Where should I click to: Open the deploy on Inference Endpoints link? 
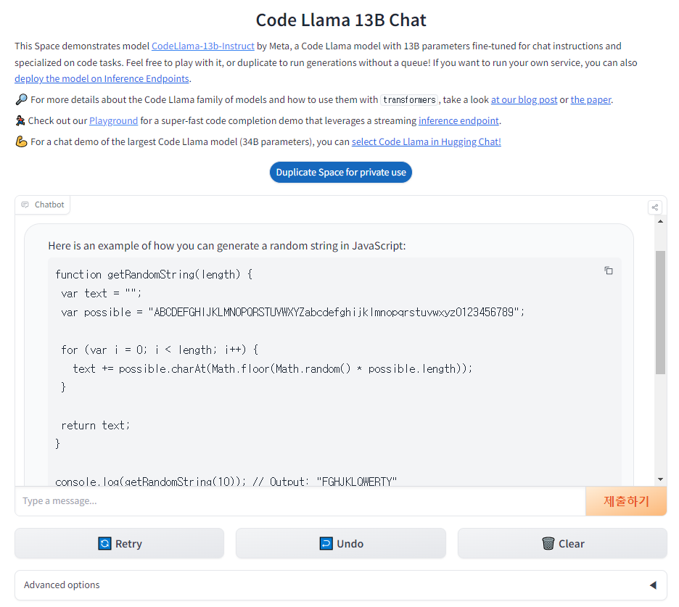102,78
